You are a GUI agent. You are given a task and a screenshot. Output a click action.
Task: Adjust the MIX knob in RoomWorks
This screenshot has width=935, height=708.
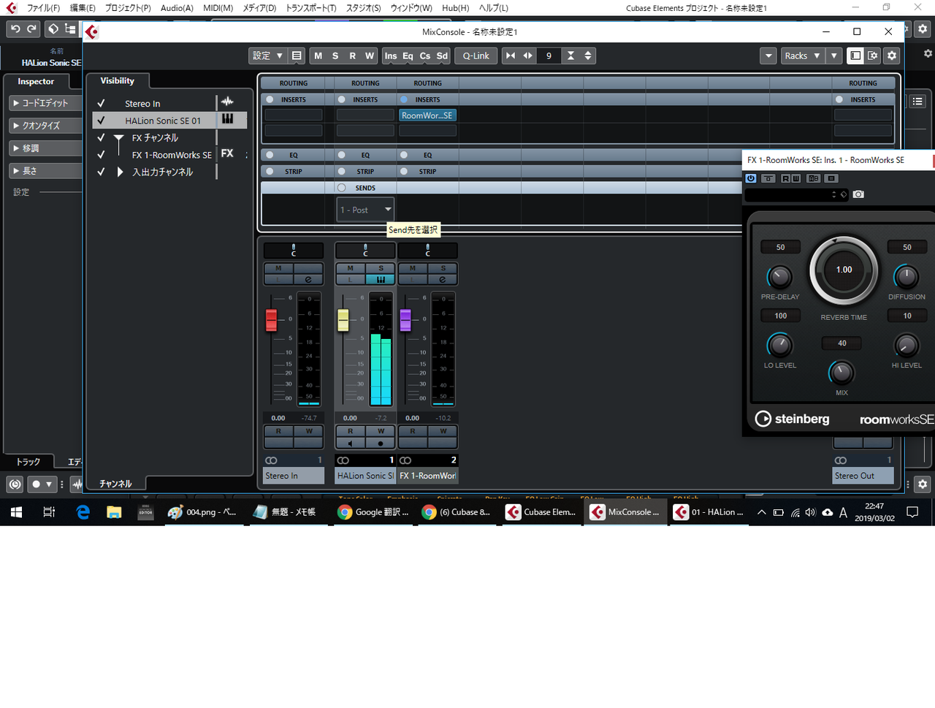pos(841,373)
